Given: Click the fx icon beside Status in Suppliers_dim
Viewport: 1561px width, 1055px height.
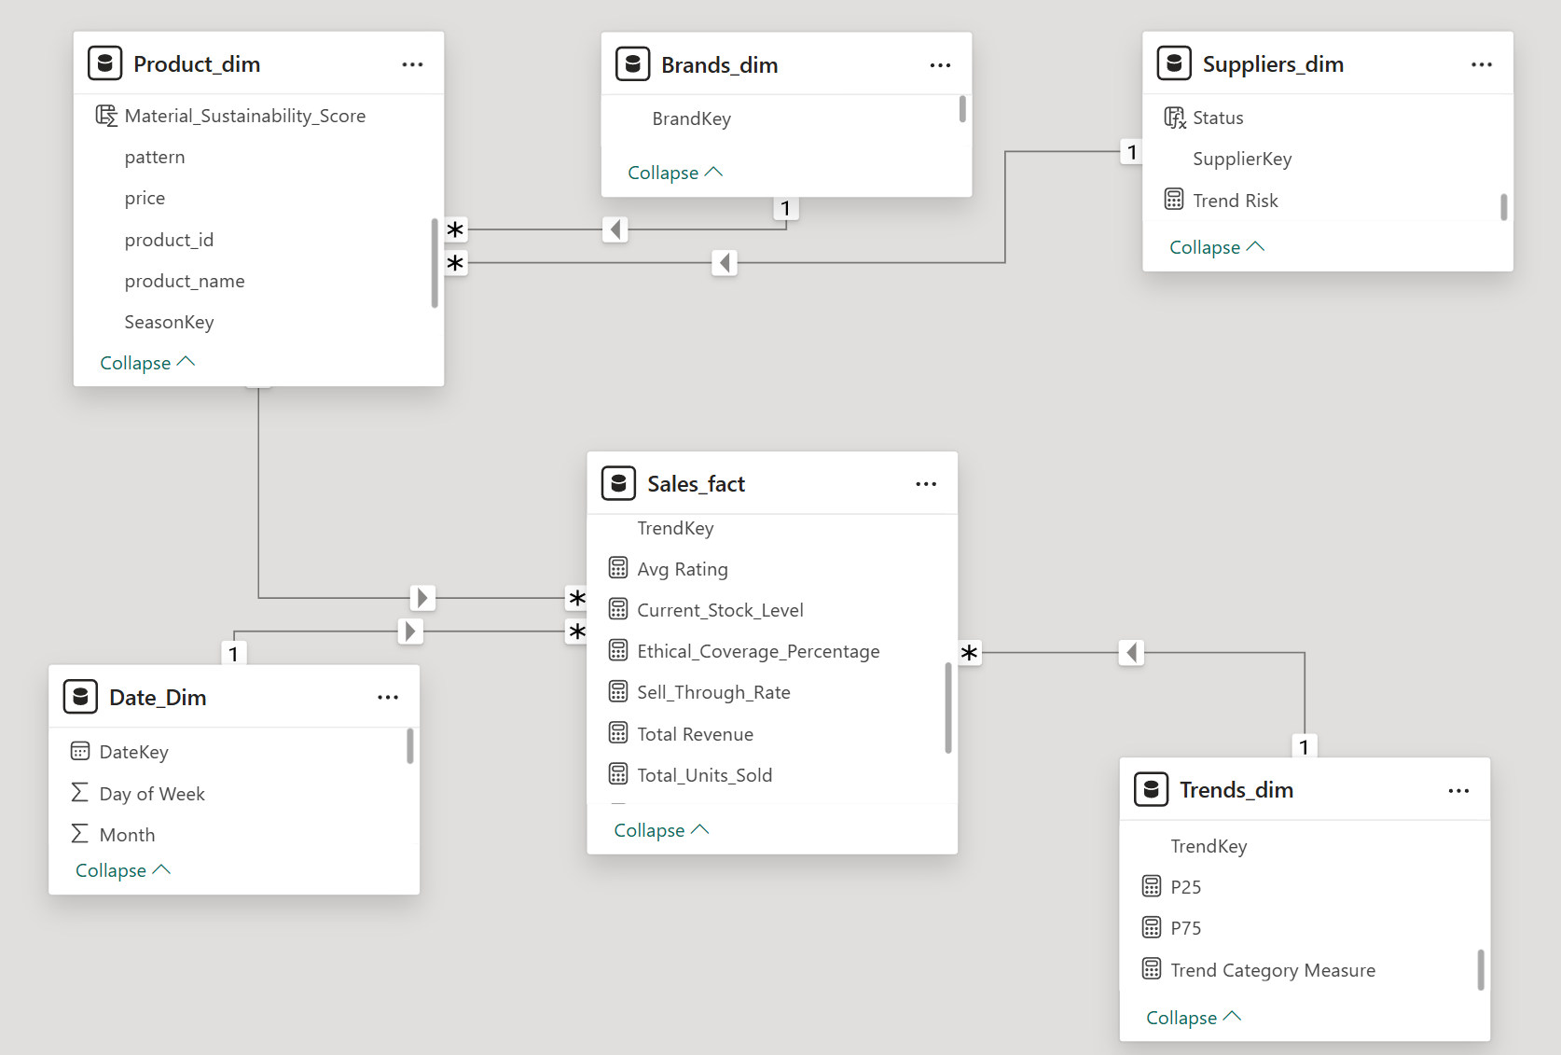Looking at the screenshot, I should [x=1173, y=117].
